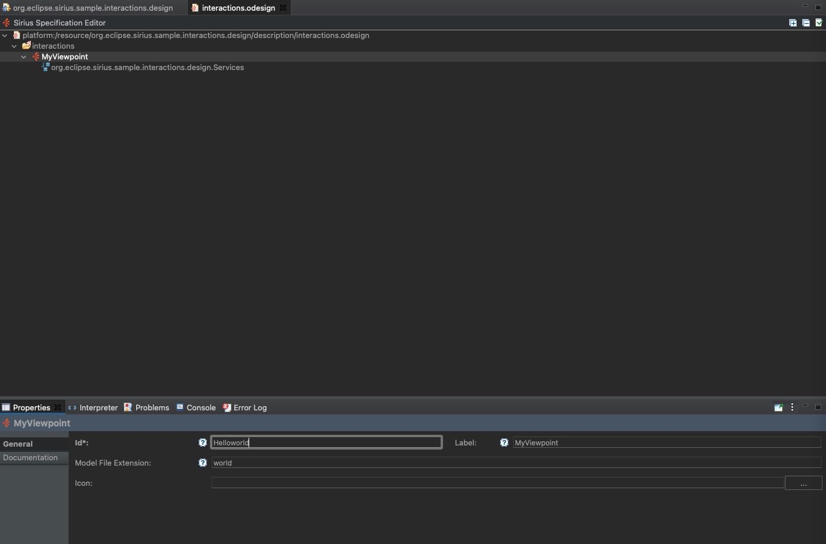Click help icon next to Label field
Image resolution: width=826 pixels, height=544 pixels.
click(x=504, y=442)
